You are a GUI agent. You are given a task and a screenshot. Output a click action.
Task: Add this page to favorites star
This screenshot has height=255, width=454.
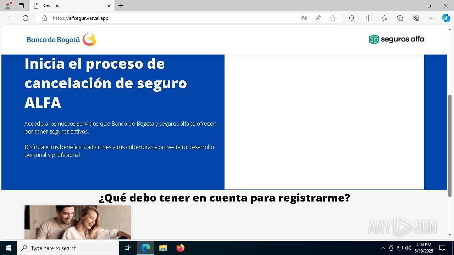coord(333,18)
